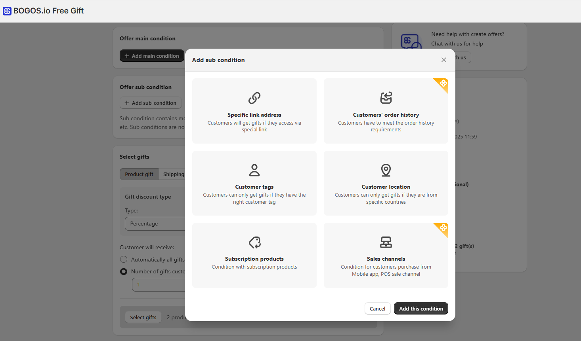Select the Sales channels POS icon

(x=386, y=242)
